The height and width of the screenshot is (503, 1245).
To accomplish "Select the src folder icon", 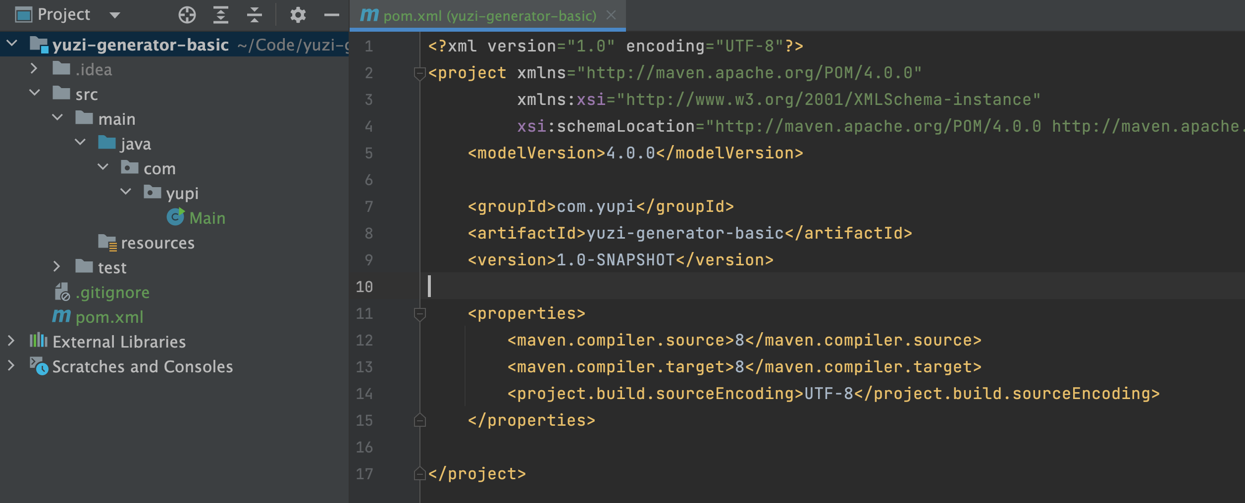I will click(61, 93).
